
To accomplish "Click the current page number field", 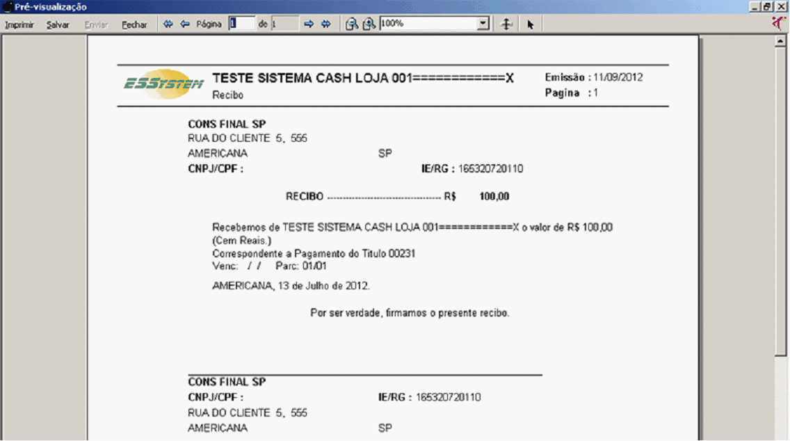I will (x=241, y=24).
